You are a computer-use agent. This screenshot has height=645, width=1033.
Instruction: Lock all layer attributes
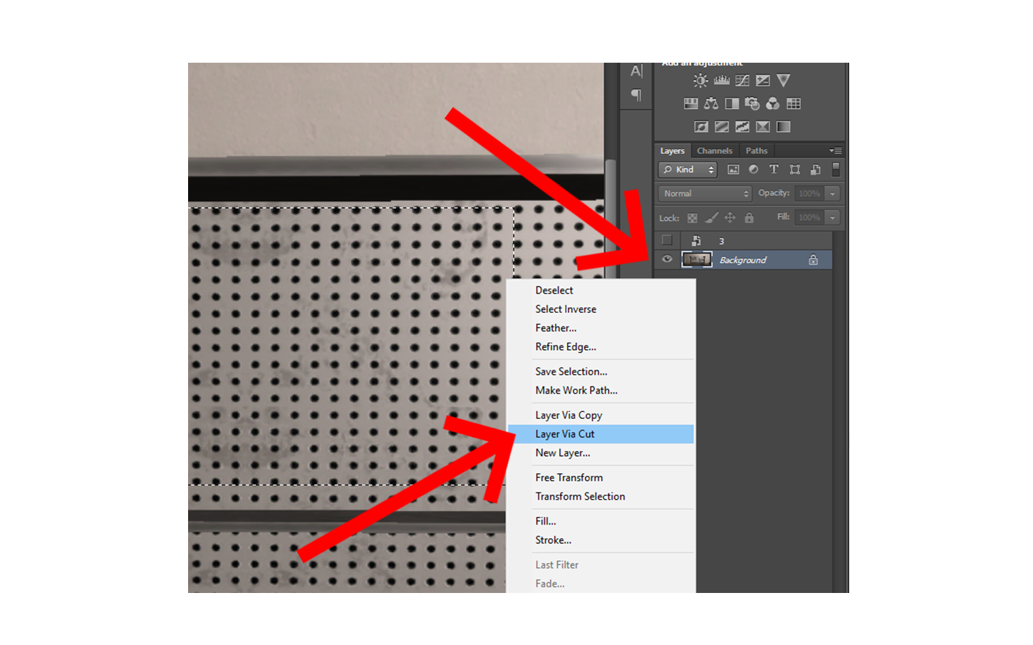pos(749,218)
